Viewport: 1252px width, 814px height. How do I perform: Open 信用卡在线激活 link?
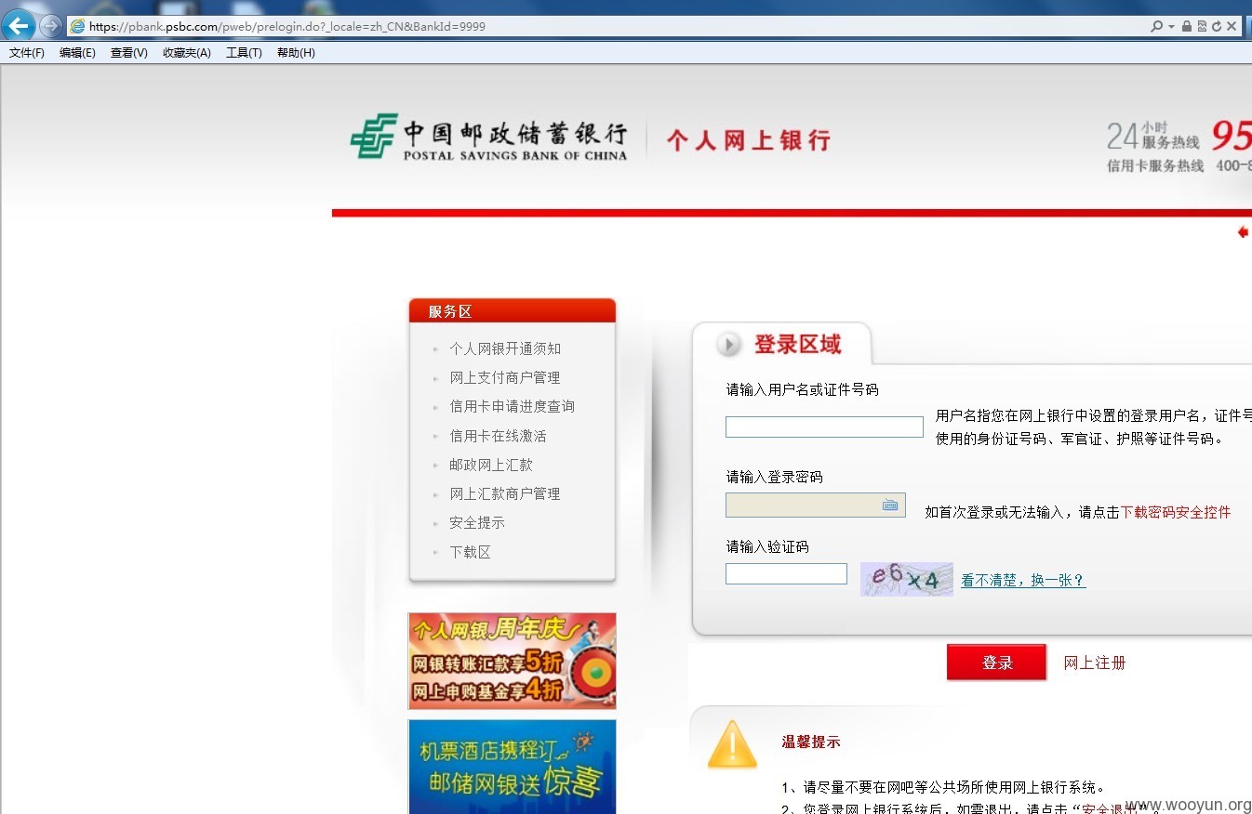coord(498,436)
